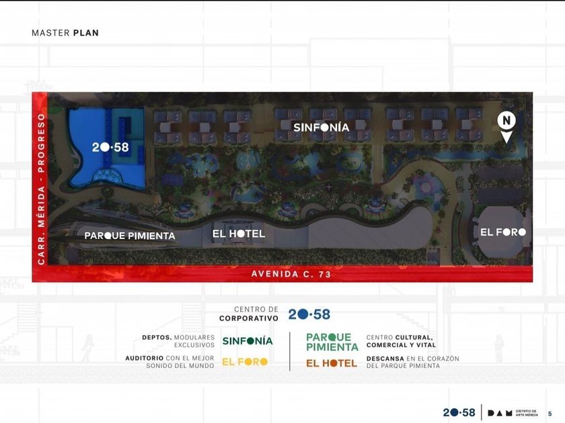The height and width of the screenshot is (423, 565).
Task: Click CENTRO DE CORPORATIVO legend text
Action: point(249,314)
